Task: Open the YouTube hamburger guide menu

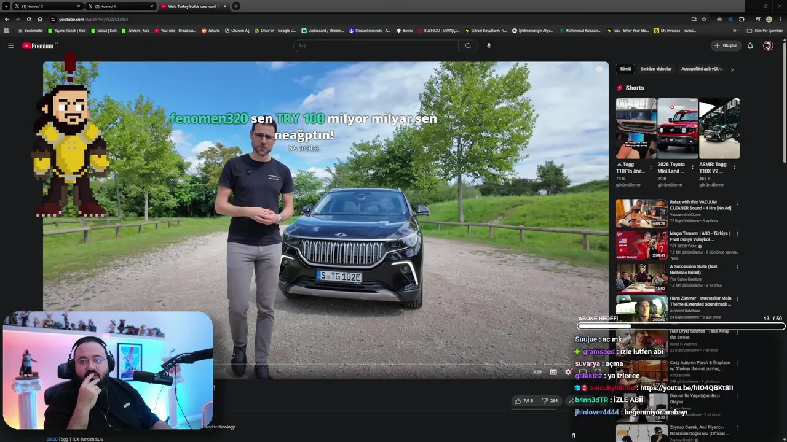Action: 10,45
